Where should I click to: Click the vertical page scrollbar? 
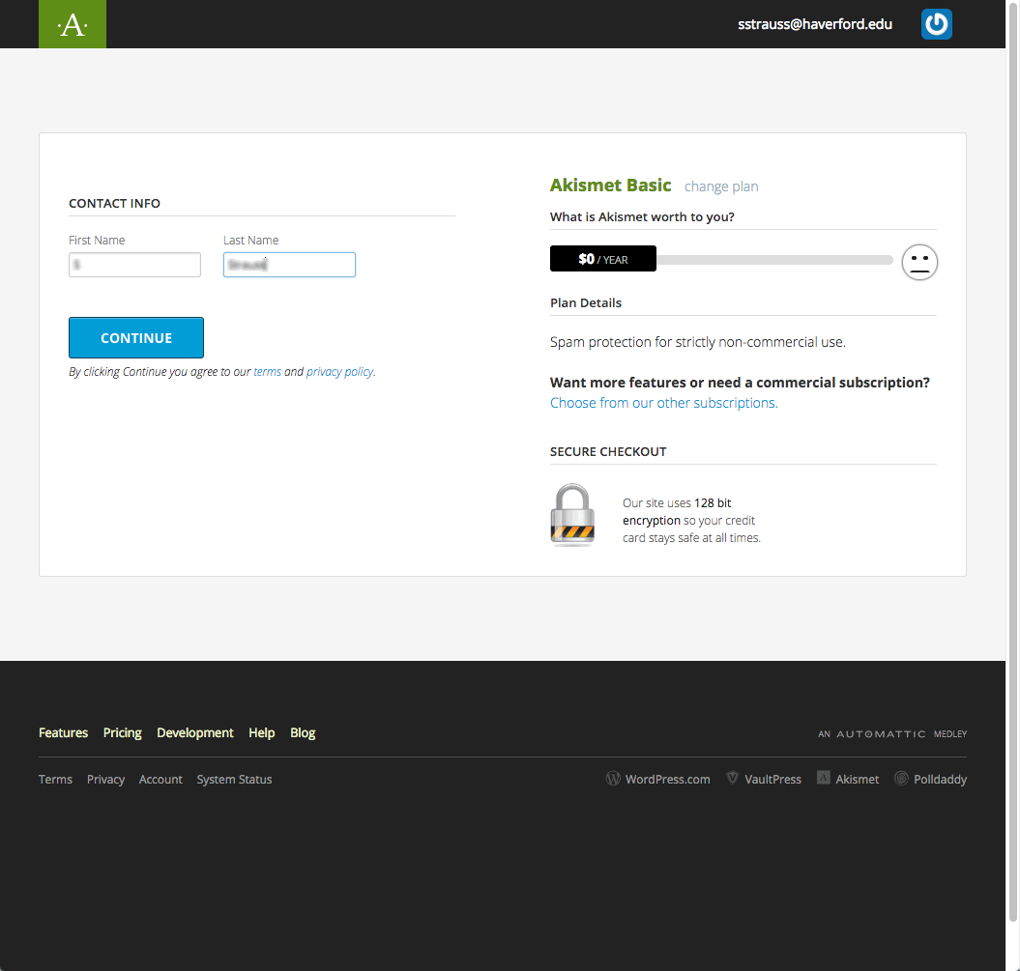tap(1013, 460)
